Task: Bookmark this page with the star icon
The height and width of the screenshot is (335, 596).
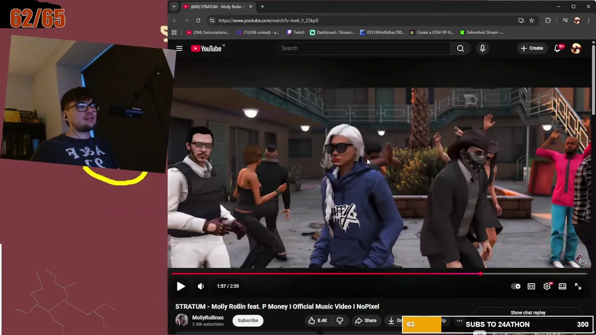Action: 531,20
